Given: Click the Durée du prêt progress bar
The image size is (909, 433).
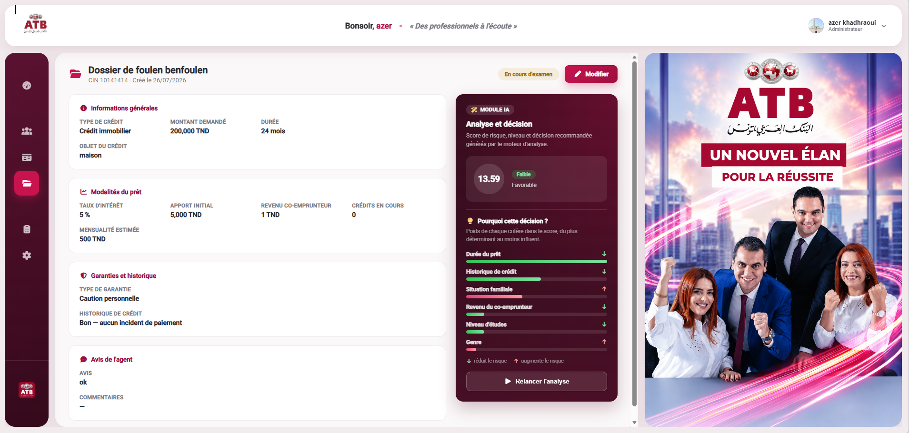Looking at the screenshot, I should (x=537, y=261).
